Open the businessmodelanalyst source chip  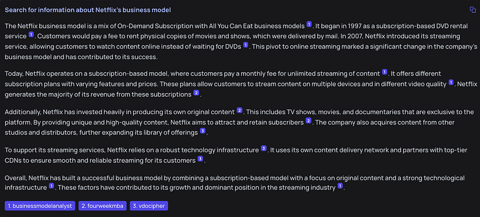(x=40, y=206)
